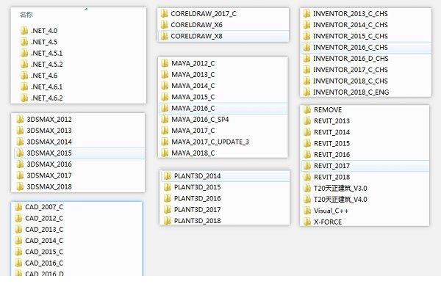Select the CORELDRAW_X6 folder name
The height and width of the screenshot is (287, 441).
[196, 25]
